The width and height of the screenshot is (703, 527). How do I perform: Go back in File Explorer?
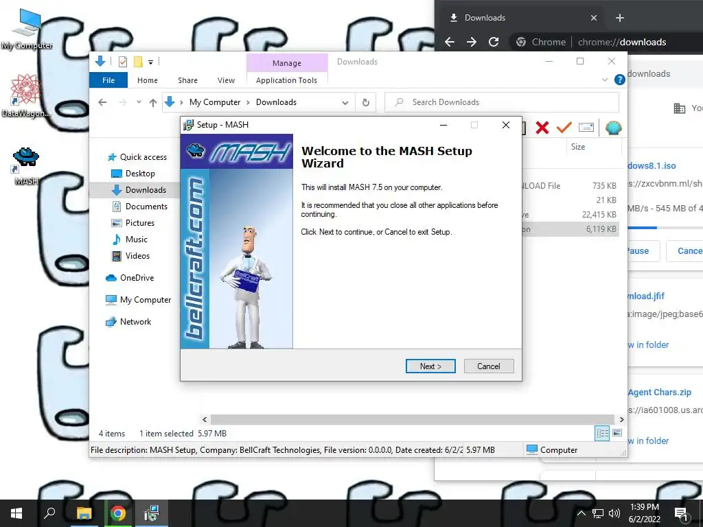point(103,102)
